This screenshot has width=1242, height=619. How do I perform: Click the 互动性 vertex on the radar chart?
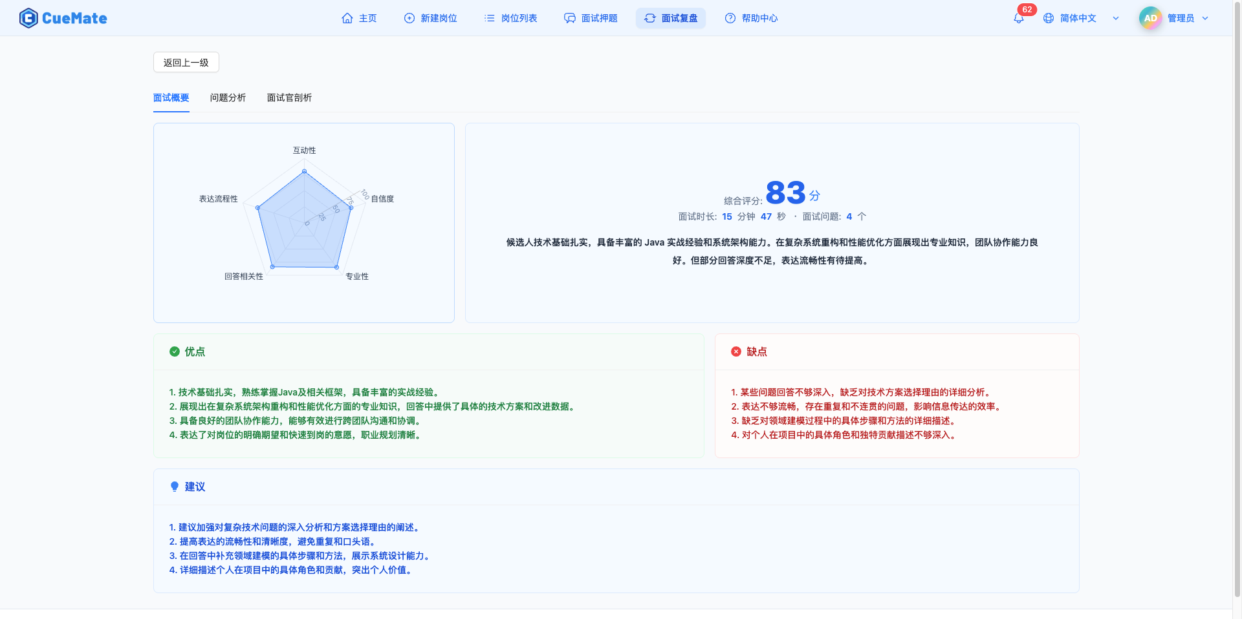(x=303, y=171)
